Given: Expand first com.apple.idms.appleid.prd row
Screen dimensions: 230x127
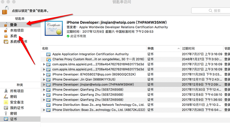Looking at the screenshot, I should (x=44, y=64).
